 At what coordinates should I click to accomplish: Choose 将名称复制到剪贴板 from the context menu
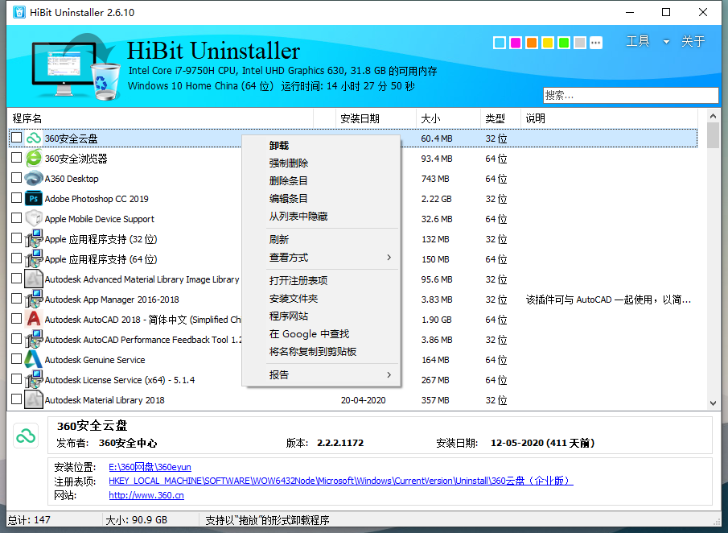(x=321, y=351)
